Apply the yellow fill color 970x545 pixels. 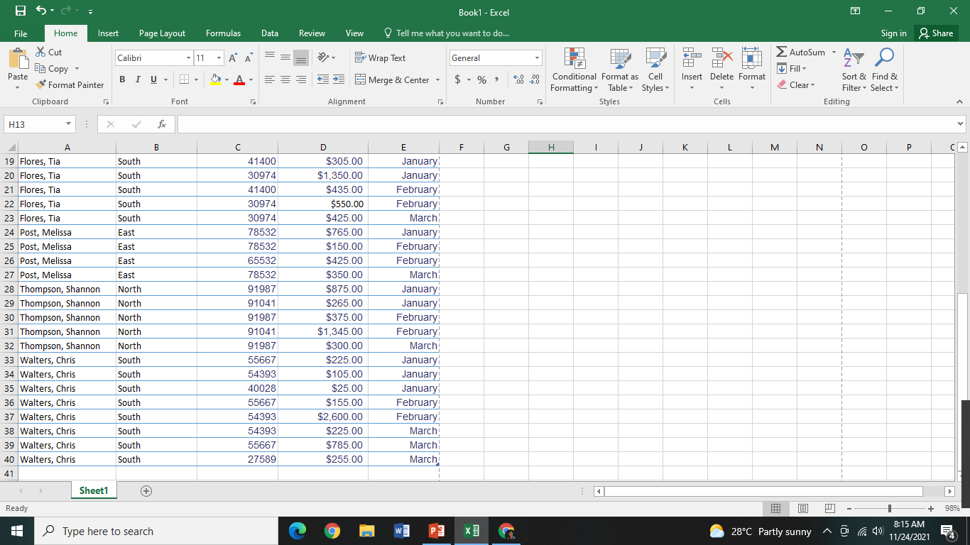point(214,80)
